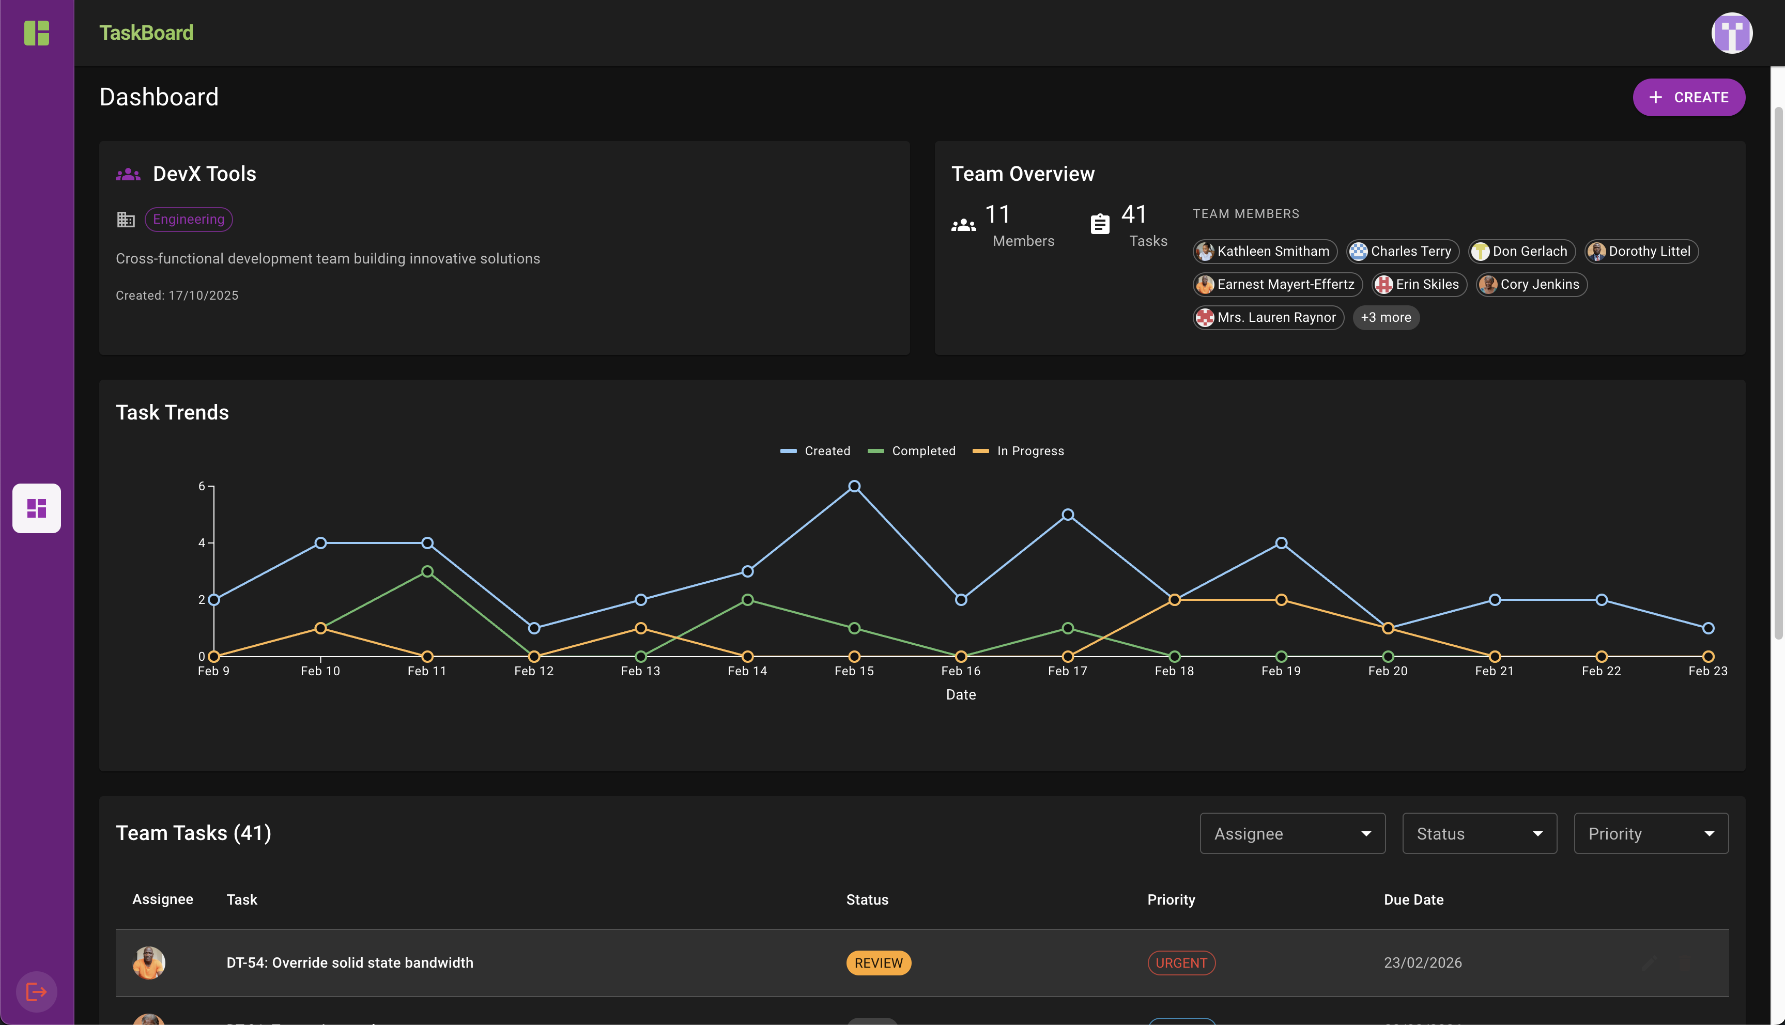Click the team description starting 'Cross-functional development'
The width and height of the screenshot is (1785, 1025).
click(328, 259)
